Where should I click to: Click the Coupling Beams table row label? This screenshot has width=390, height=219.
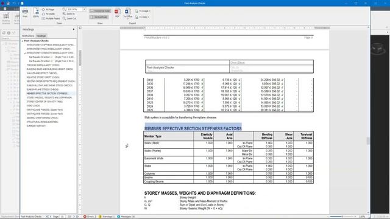(x=154, y=181)
